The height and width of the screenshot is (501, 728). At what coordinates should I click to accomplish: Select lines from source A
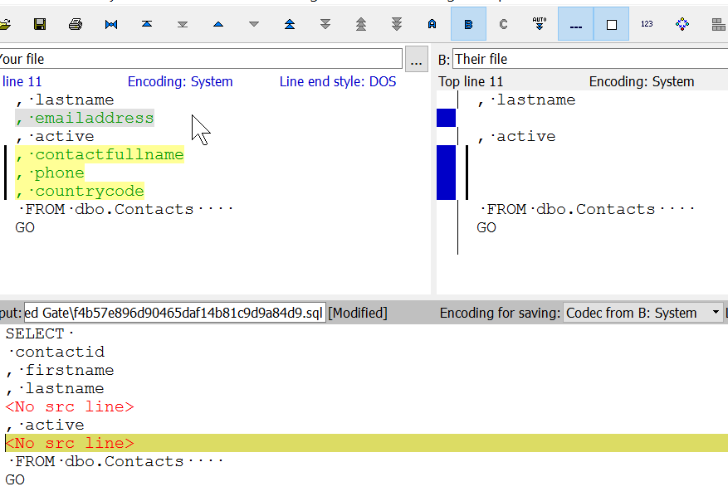[x=432, y=24]
